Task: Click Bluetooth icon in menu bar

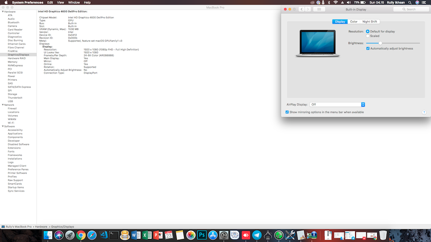Action: point(329,3)
